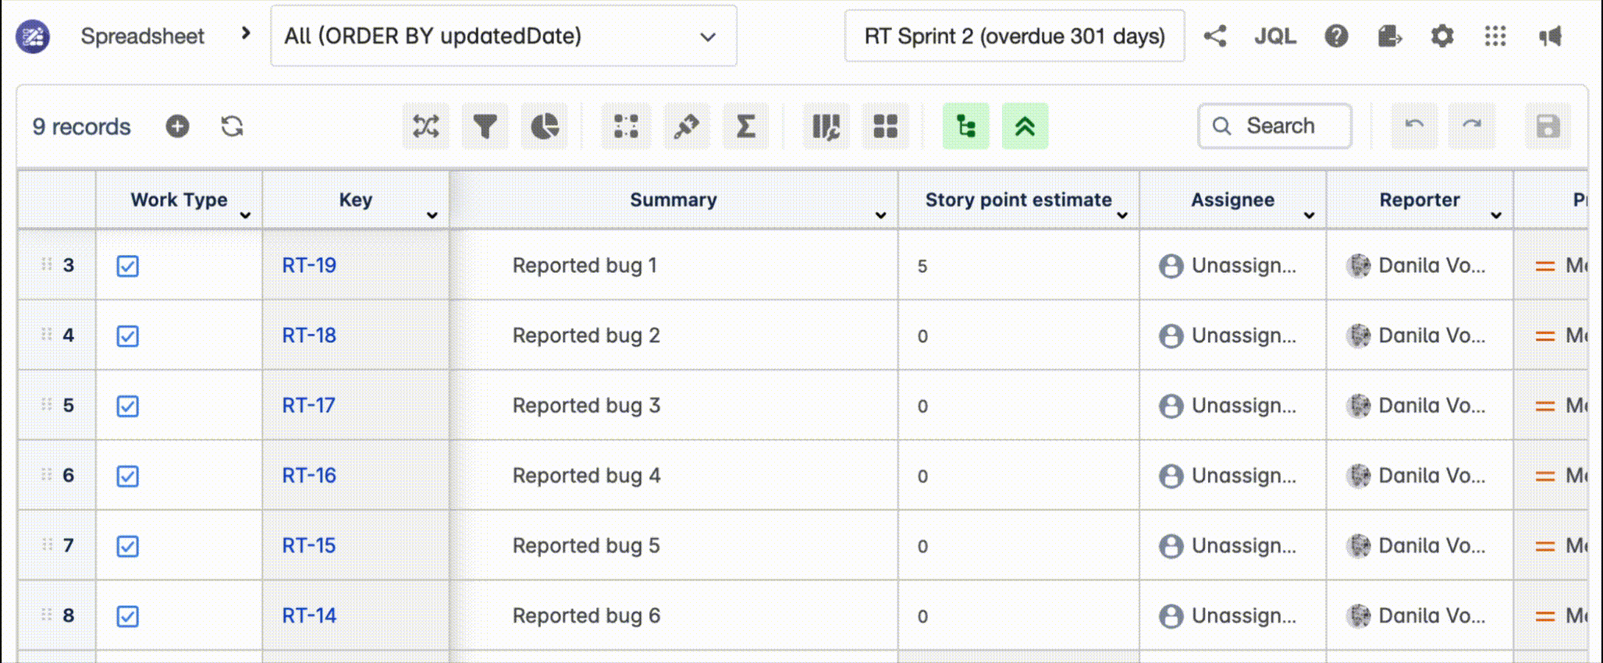The height and width of the screenshot is (663, 1603).
Task: Open the apps grid menu
Action: (1495, 36)
